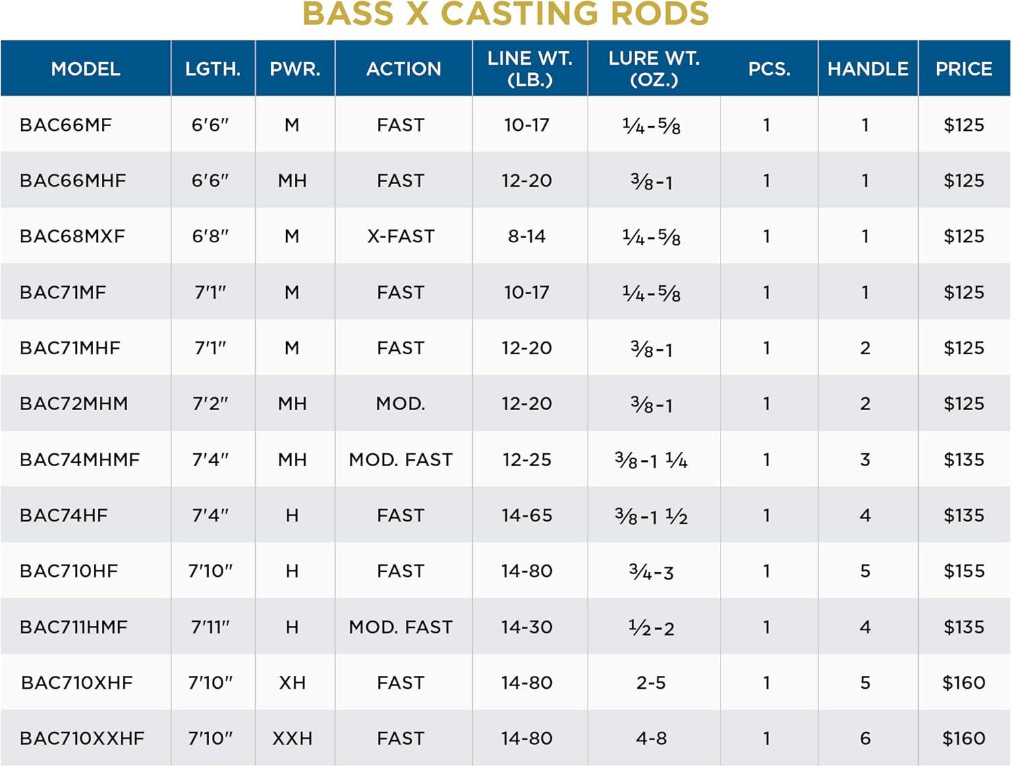Click the BAC74HF model name
The height and width of the screenshot is (767, 1012).
point(63,515)
